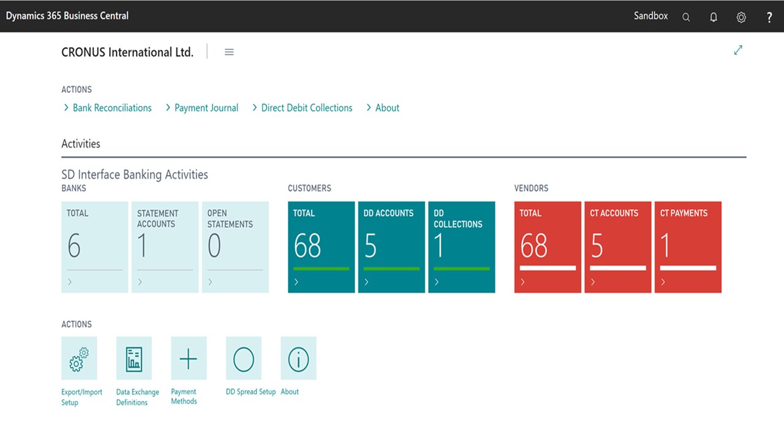Click the Sandbox environment label
The width and height of the screenshot is (784, 441).
[x=650, y=16]
